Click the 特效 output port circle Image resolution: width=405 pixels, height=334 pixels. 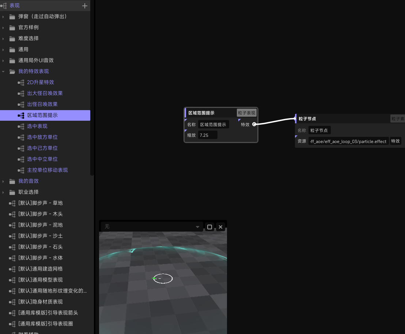click(254, 124)
